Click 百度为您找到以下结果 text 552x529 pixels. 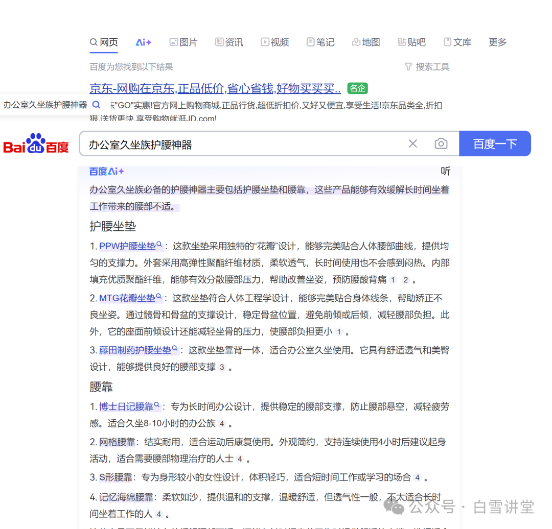tap(131, 67)
